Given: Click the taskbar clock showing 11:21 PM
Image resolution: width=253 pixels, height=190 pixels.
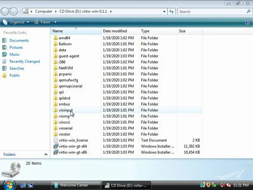Looking at the screenshot, I should tap(241, 185).
